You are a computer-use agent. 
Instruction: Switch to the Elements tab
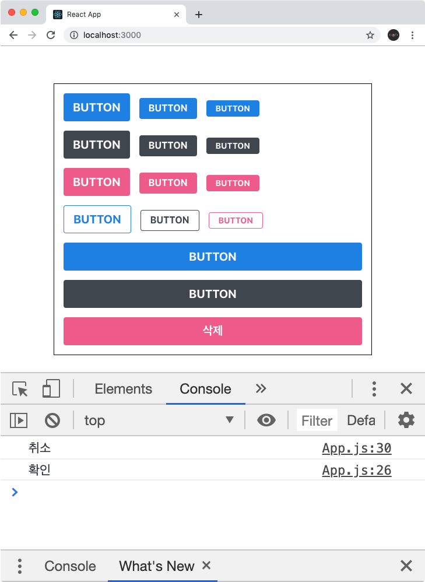tap(123, 388)
